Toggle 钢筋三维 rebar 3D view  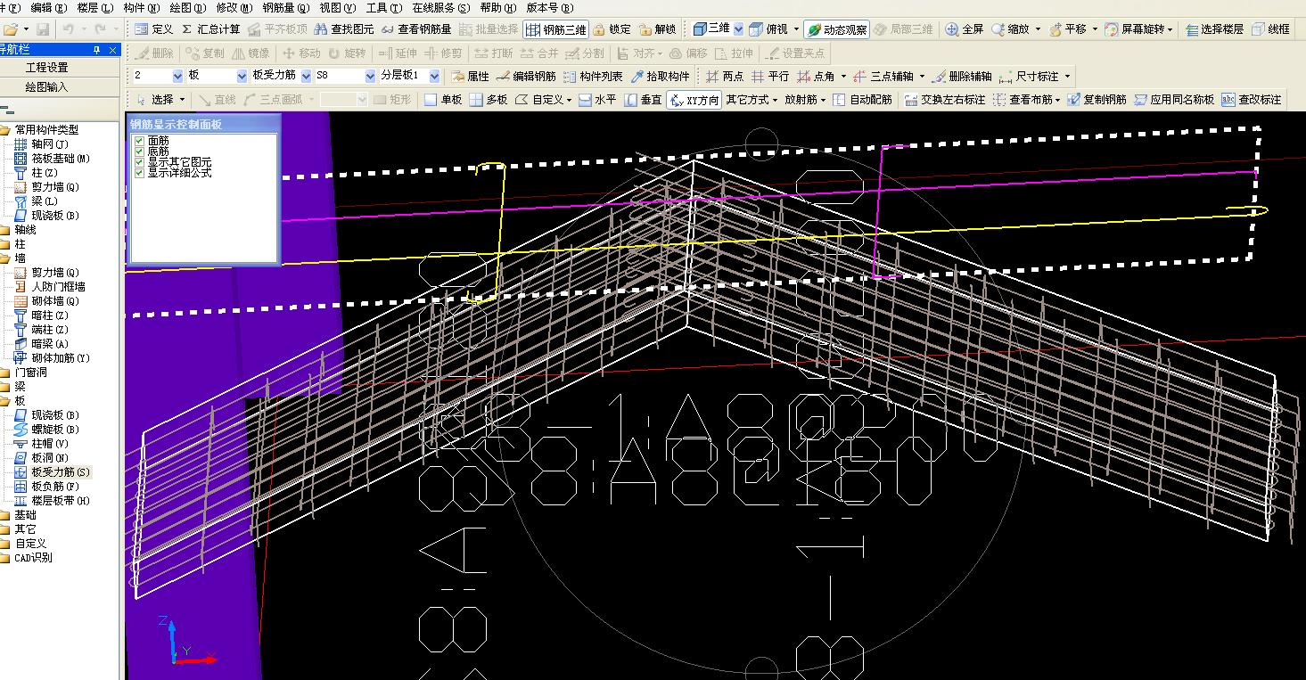point(556,29)
